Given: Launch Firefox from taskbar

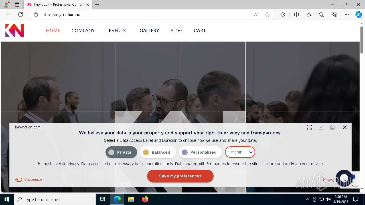Looking at the screenshot, I should click(145, 199).
